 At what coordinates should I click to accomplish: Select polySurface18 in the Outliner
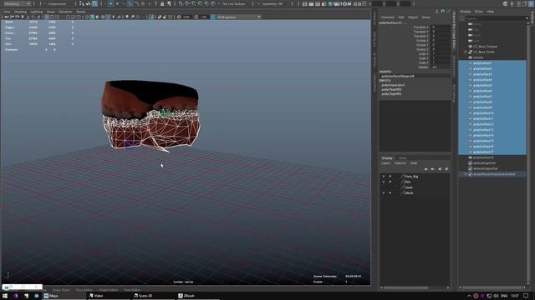[483, 157]
